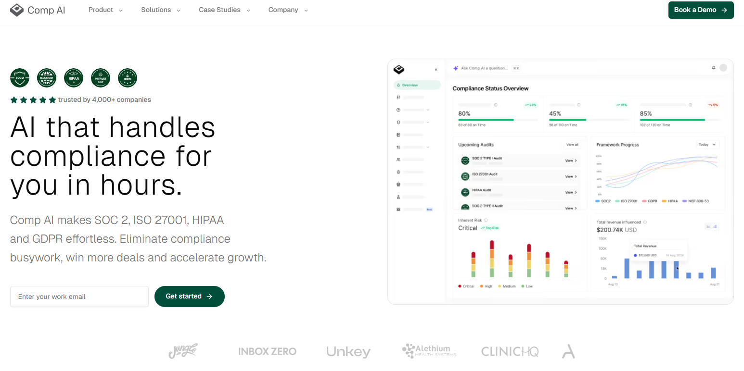Click the flag icon in the dashboard sidebar

pyautogui.click(x=398, y=98)
